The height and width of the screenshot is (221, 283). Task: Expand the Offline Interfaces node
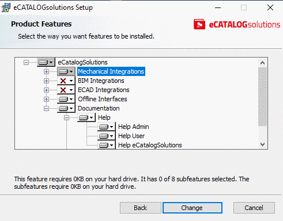pos(46,99)
